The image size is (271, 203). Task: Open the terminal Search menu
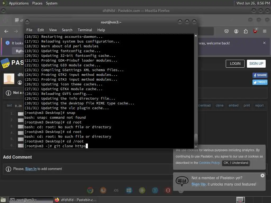click(67, 30)
